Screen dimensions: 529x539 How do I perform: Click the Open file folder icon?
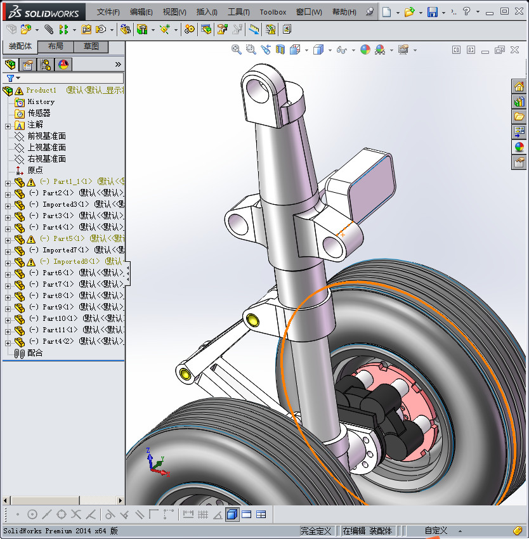pyautogui.click(x=409, y=12)
